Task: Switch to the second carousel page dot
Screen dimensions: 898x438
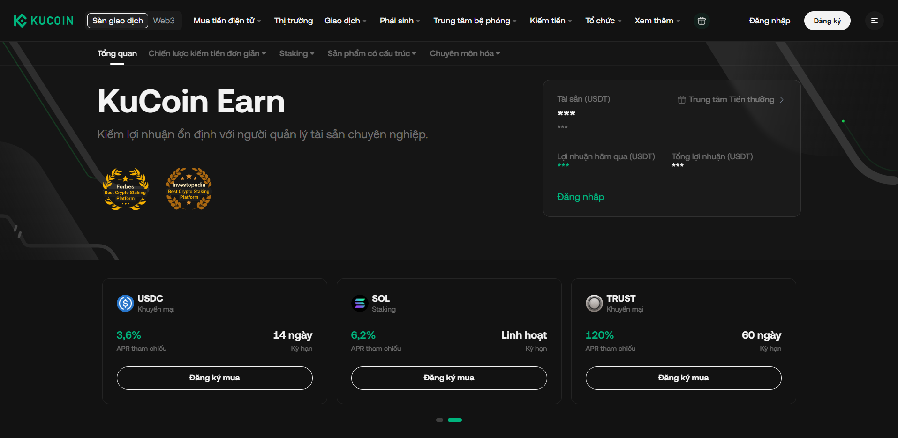Action: (x=454, y=420)
